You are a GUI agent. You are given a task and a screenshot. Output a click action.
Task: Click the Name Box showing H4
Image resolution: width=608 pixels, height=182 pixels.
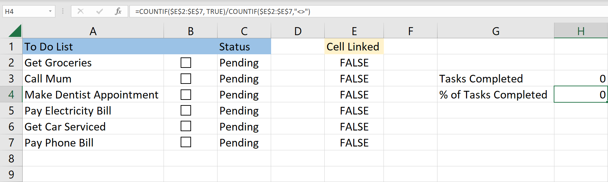click(24, 11)
